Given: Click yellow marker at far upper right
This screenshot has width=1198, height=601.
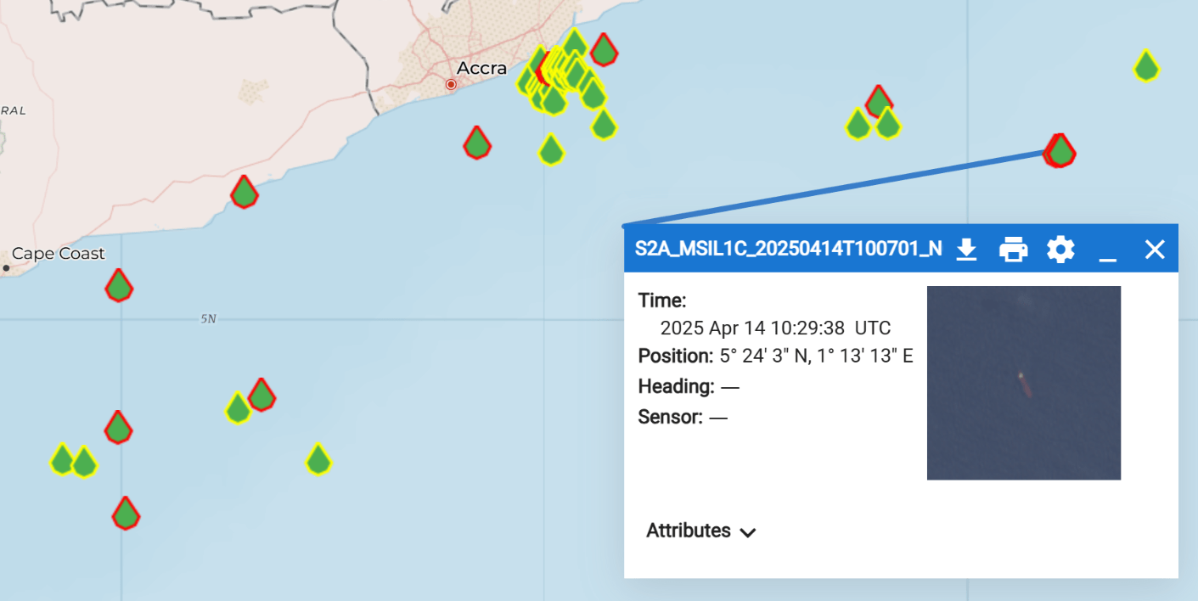Looking at the screenshot, I should click(1146, 65).
